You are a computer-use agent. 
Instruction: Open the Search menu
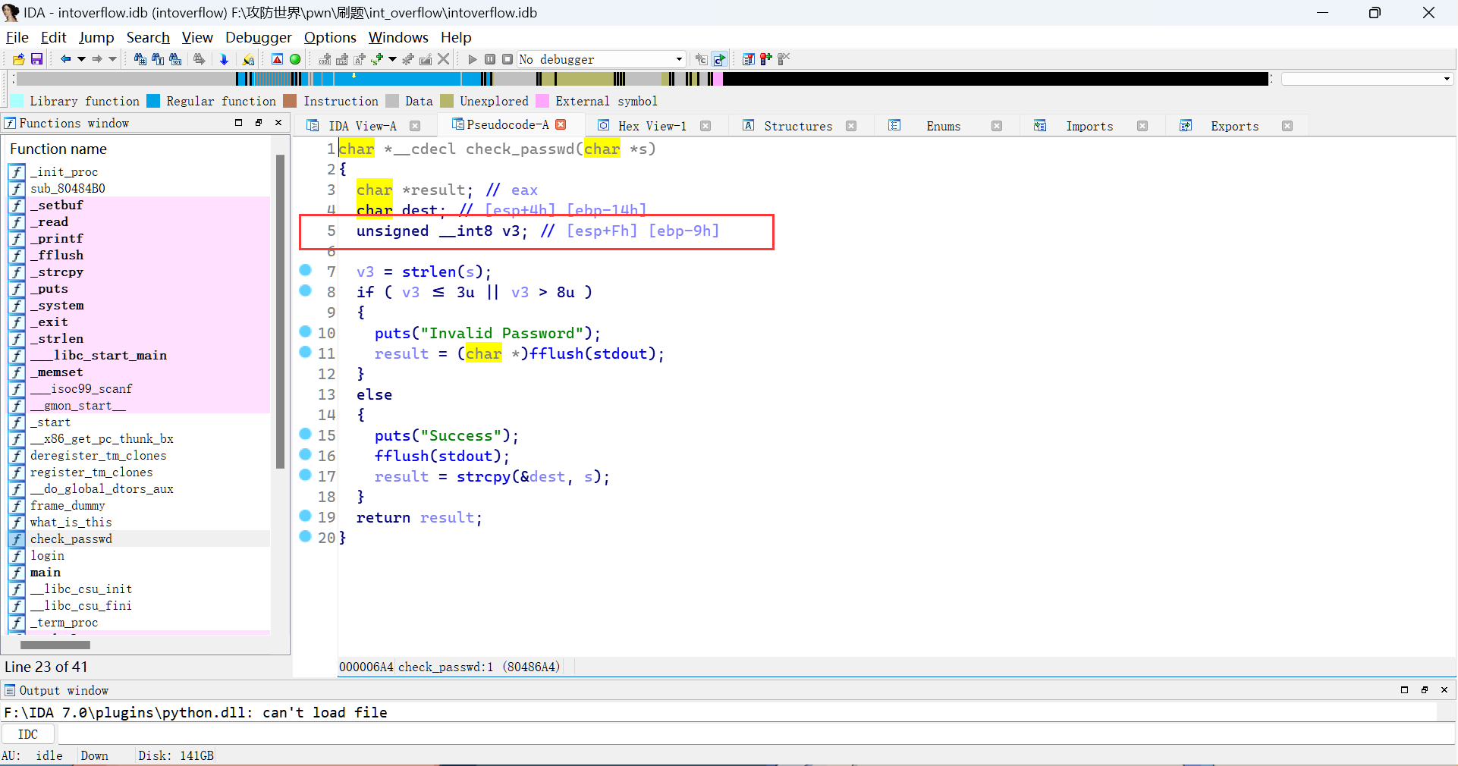(x=148, y=37)
